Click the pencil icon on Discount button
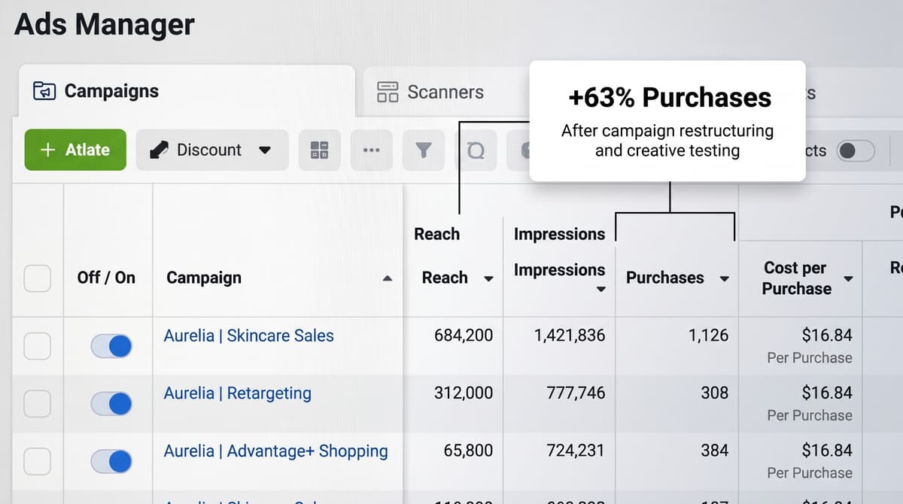The height and width of the screenshot is (504, 903). coord(159,150)
